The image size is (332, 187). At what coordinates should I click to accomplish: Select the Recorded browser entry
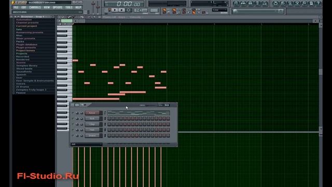[23, 57]
